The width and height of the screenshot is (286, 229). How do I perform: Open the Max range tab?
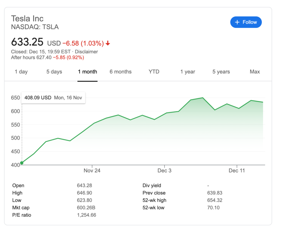click(255, 72)
